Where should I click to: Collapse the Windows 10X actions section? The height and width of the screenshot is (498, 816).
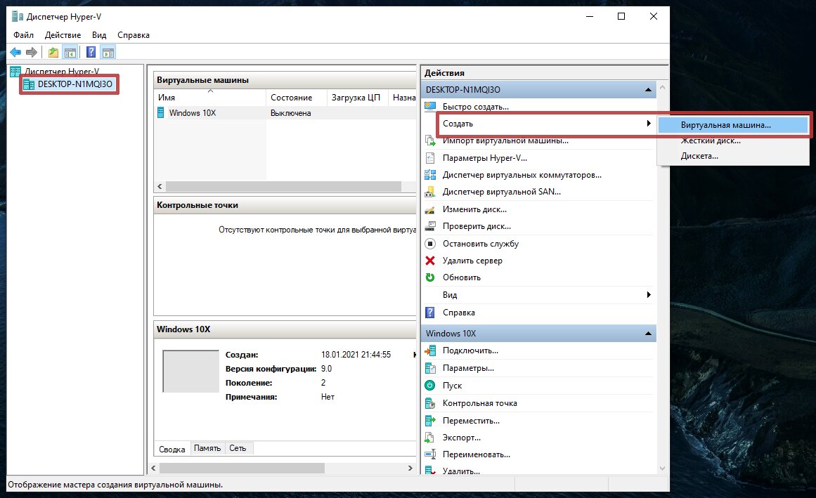[648, 333]
